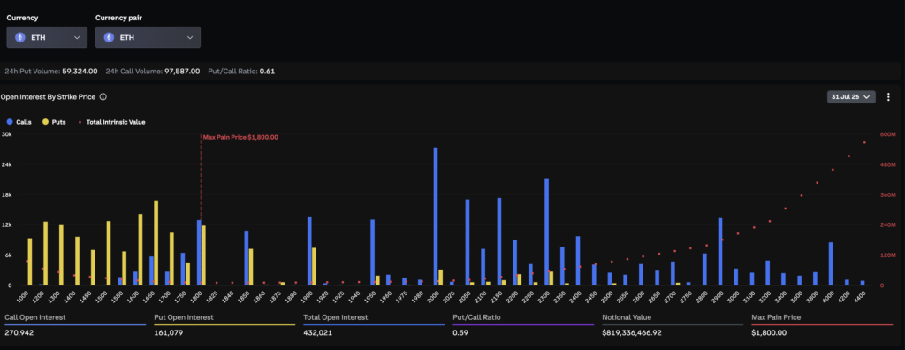This screenshot has width=905, height=350.
Task: Click the Open Interest By Strike Price title
Action: (x=48, y=97)
